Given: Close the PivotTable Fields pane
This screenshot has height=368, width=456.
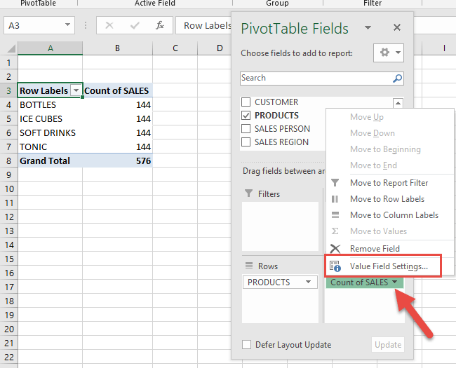Looking at the screenshot, I should coord(397,27).
